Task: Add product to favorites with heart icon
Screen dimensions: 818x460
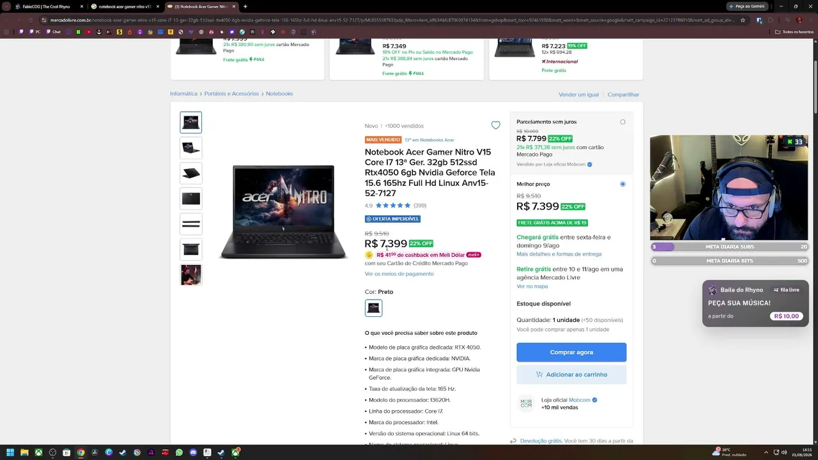Action: tap(495, 125)
